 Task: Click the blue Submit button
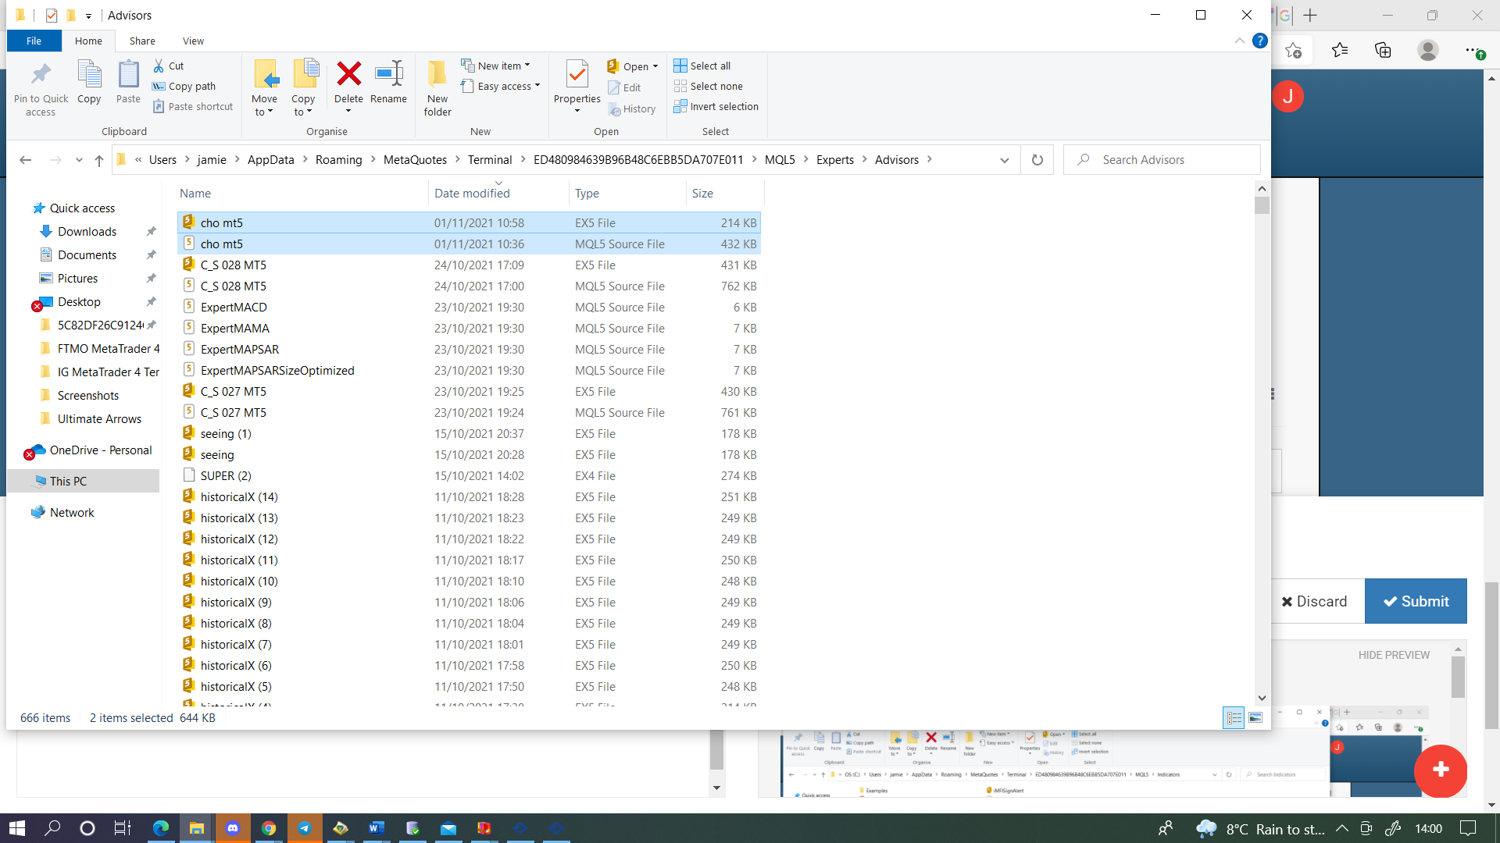point(1416,601)
